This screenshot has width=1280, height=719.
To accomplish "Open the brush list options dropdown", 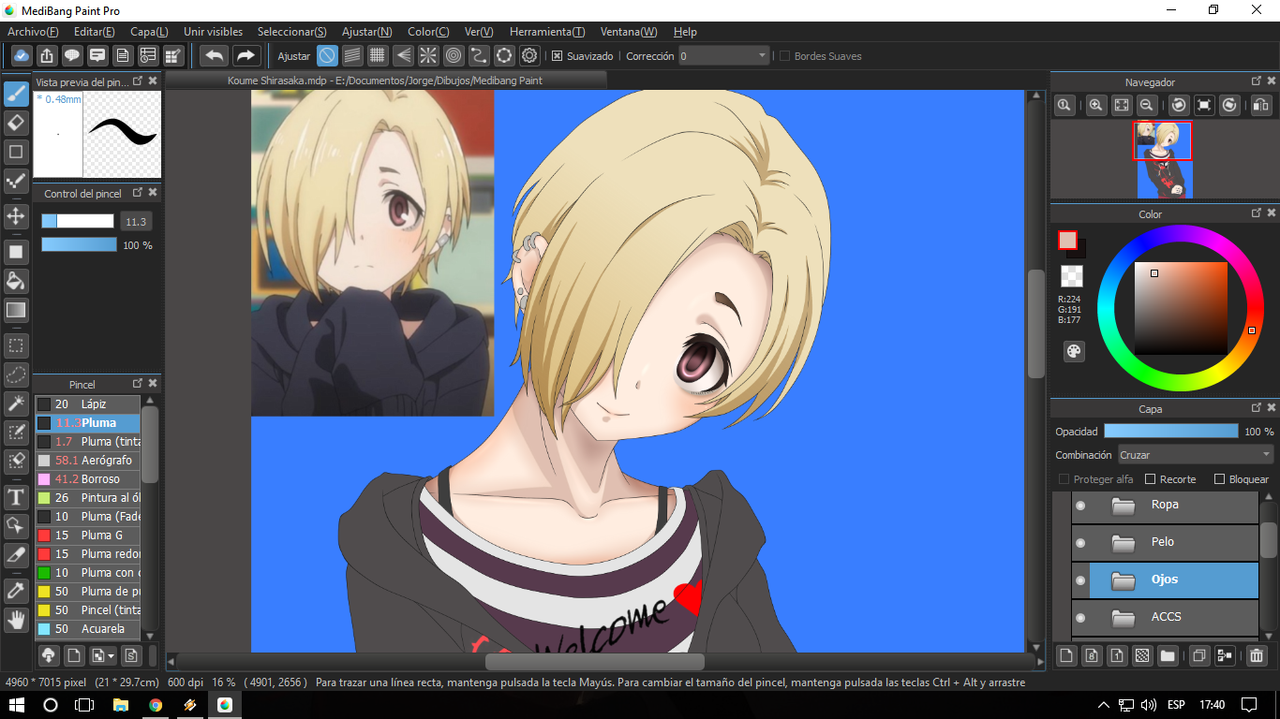I will (103, 655).
